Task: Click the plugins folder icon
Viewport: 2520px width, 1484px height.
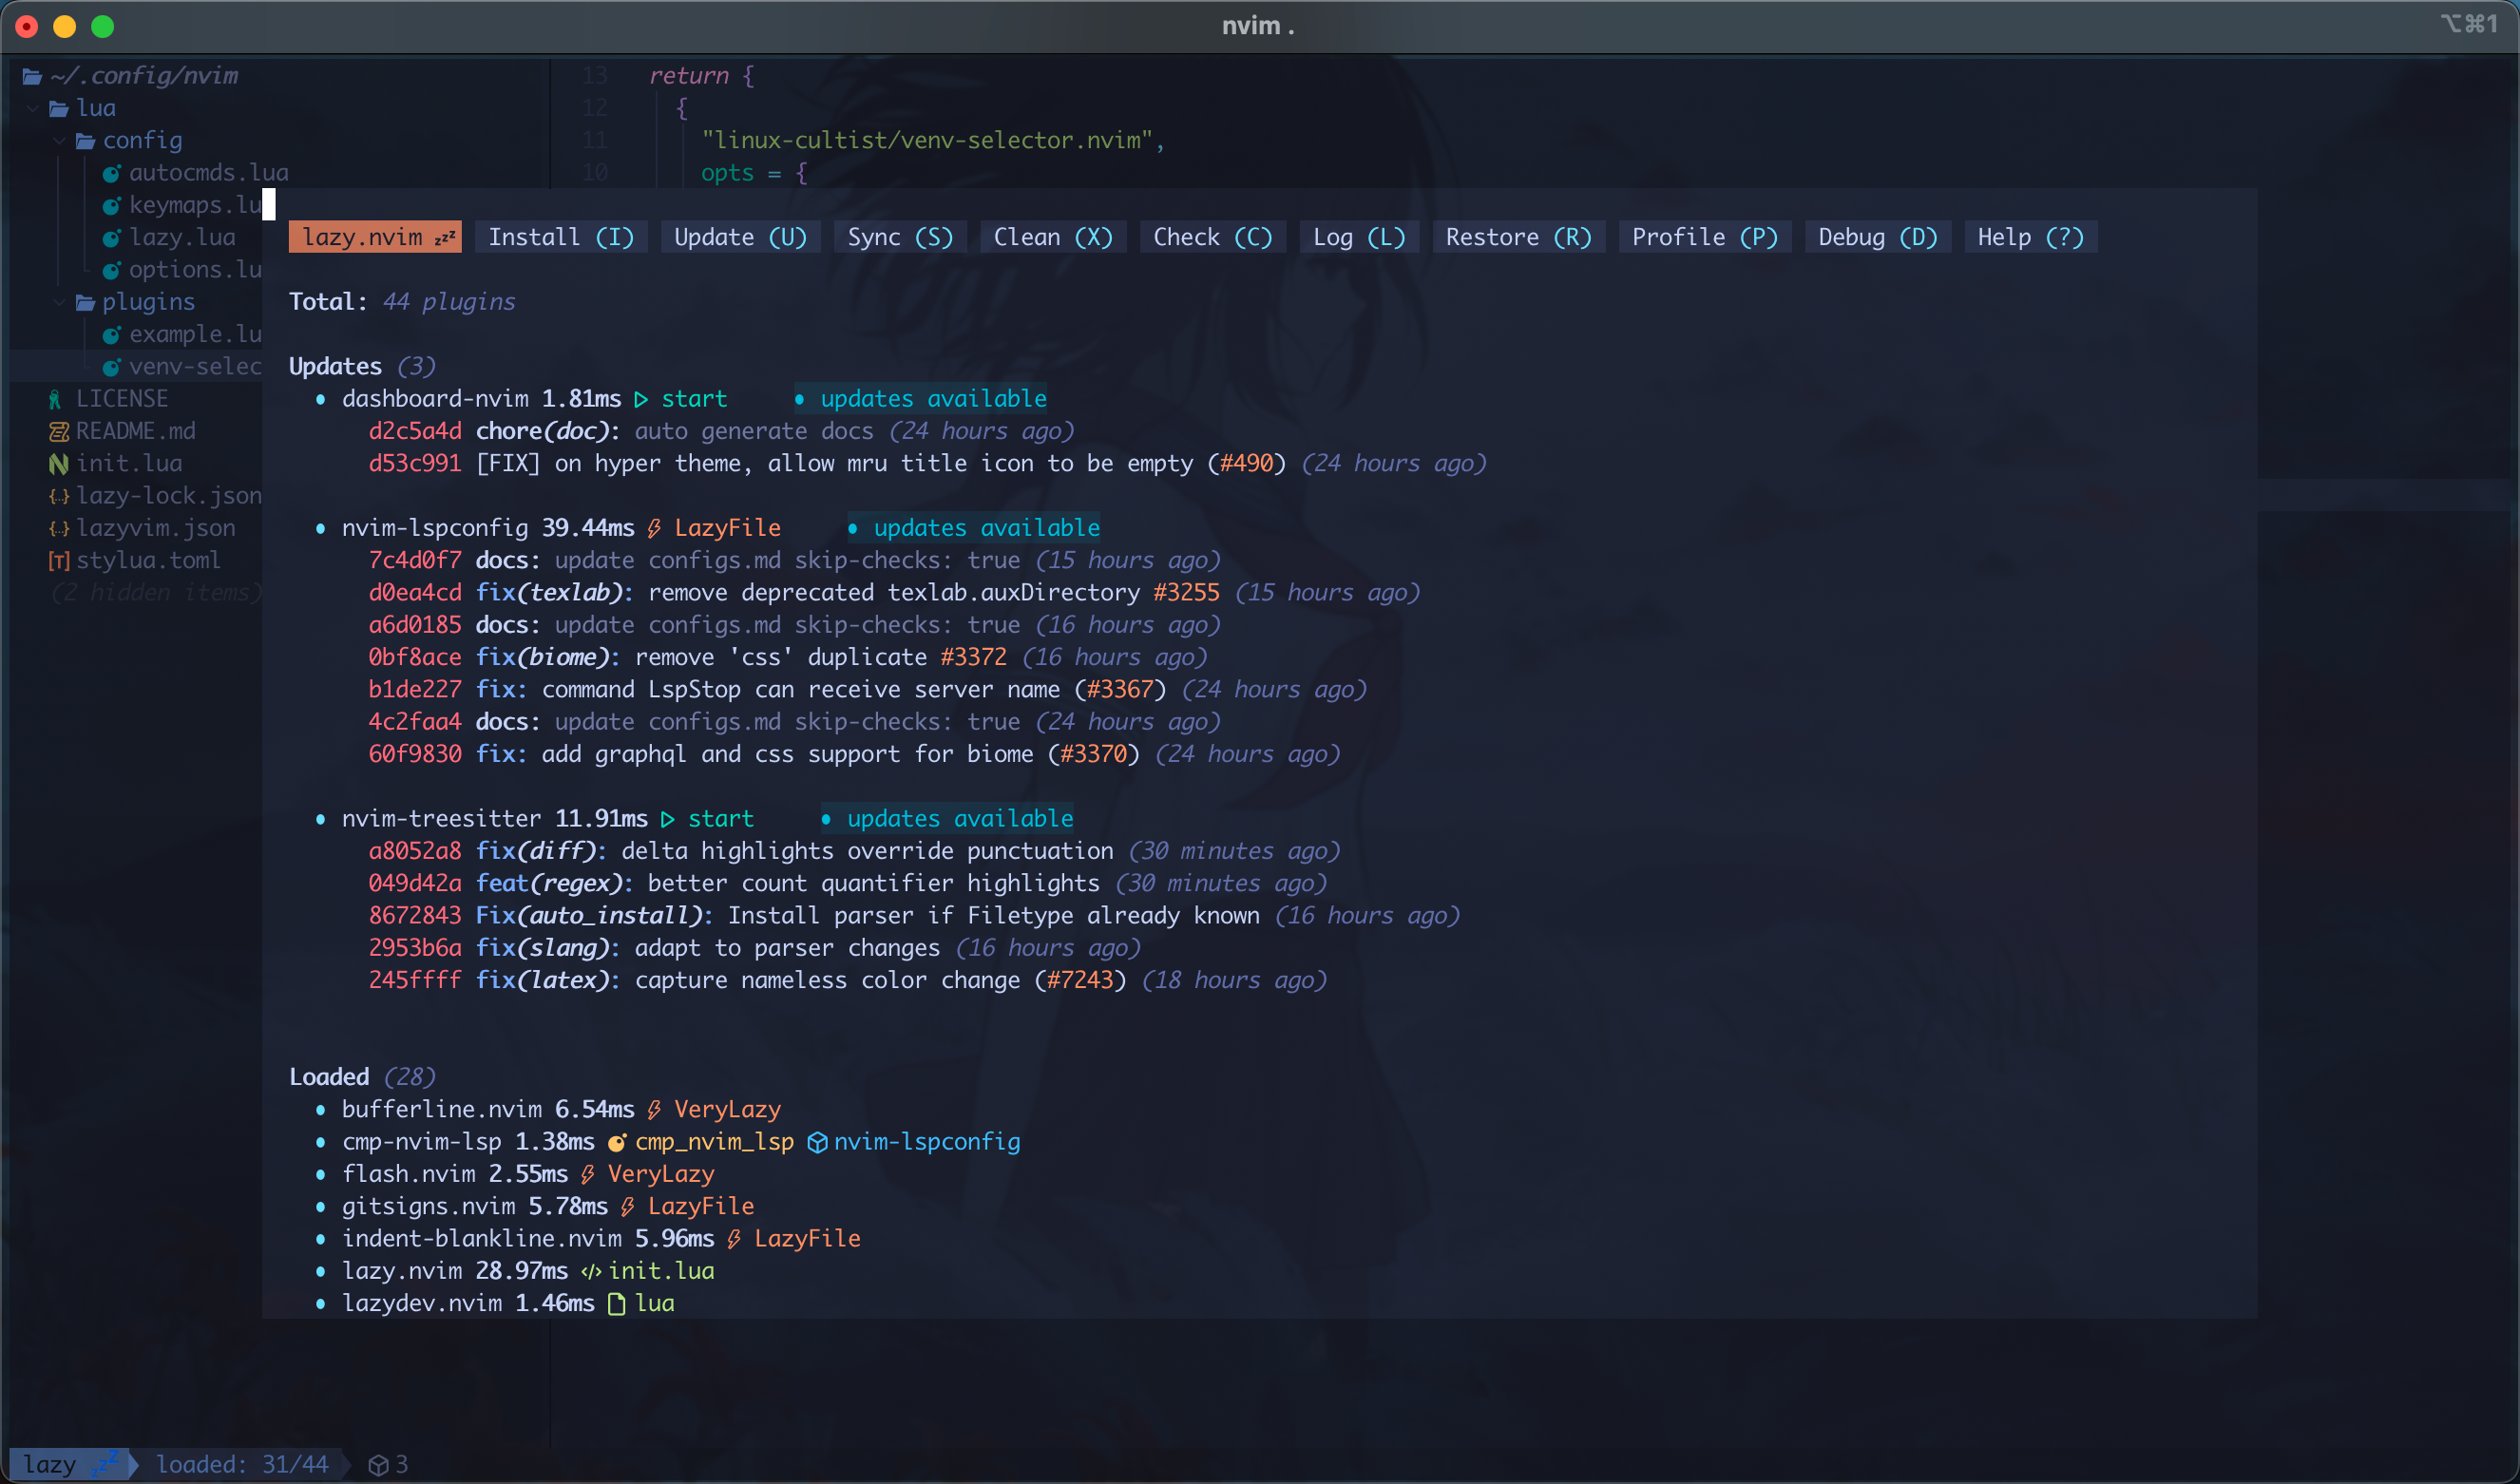Action: pyautogui.click(x=86, y=302)
